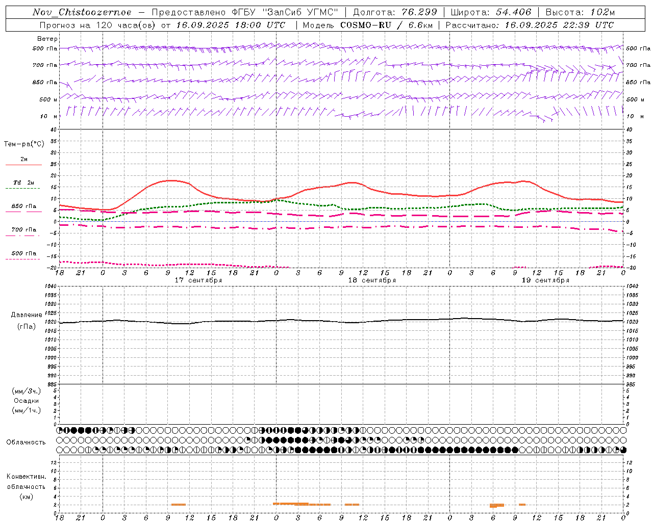The image size is (653, 522).
Task: Click the station name Nov_Chistoozernoe
Action: (82, 12)
